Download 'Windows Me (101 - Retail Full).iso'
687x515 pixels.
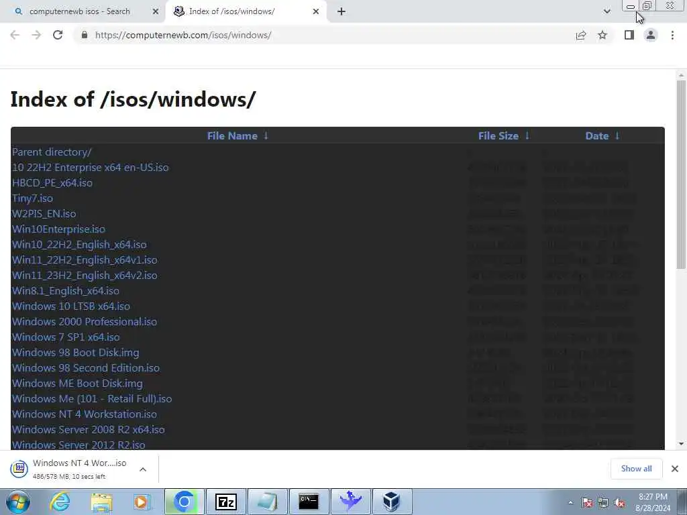[x=91, y=398]
